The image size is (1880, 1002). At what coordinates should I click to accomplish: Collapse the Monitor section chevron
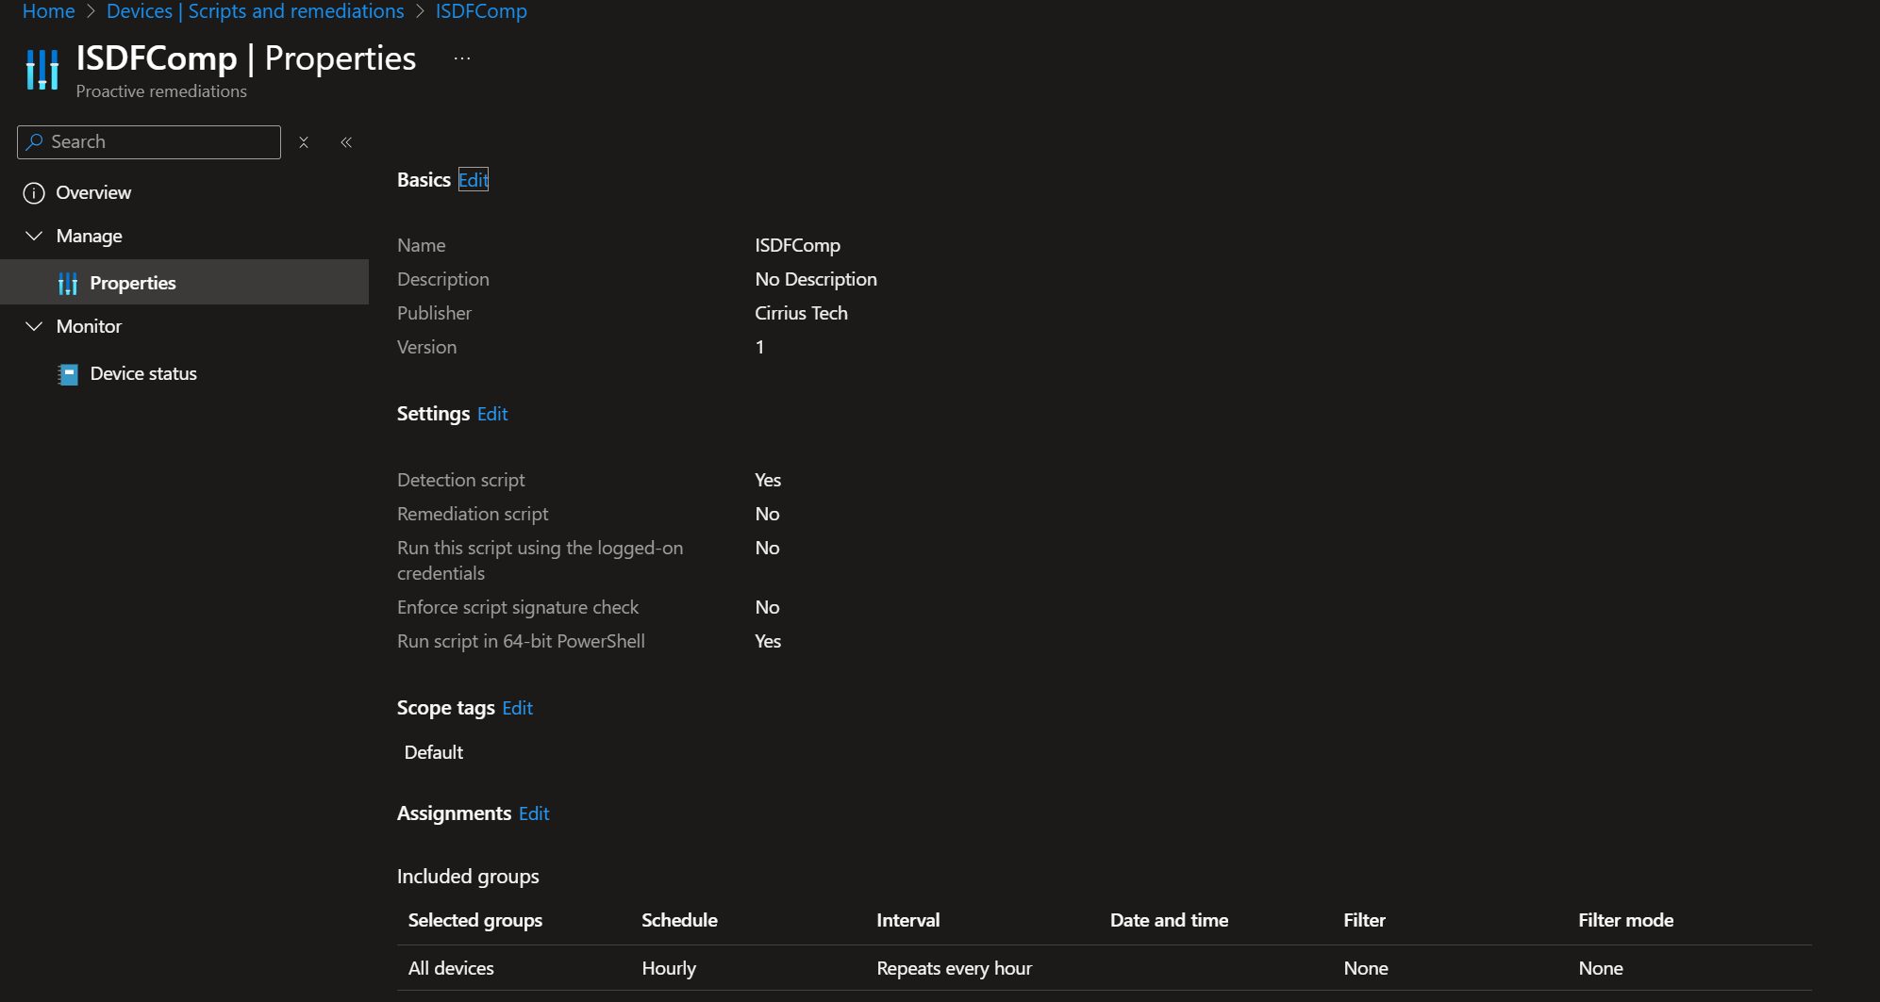coord(34,326)
